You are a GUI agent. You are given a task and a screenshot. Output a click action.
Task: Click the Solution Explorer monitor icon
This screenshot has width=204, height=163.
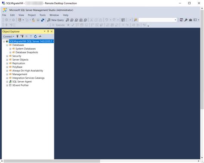(181, 20)
